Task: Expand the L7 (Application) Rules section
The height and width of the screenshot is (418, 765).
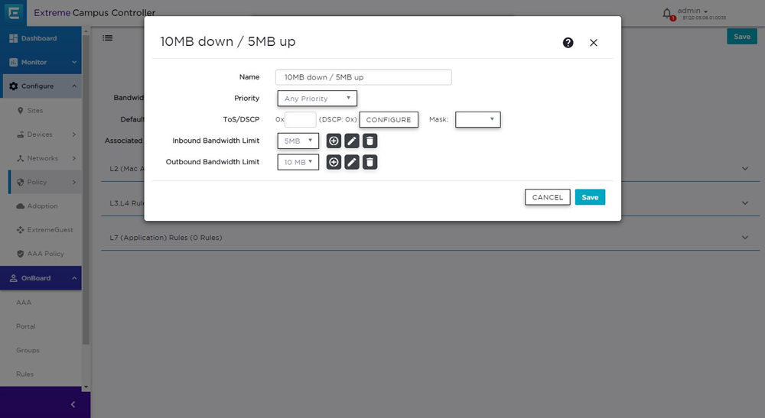Action: [745, 238]
